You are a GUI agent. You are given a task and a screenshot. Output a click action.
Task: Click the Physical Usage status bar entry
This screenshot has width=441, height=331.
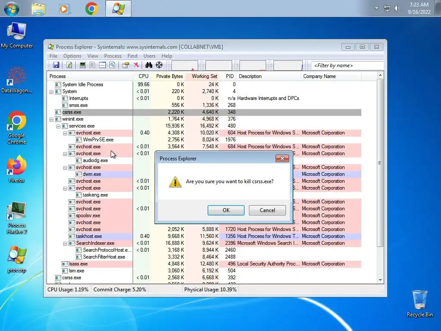pos(210,290)
